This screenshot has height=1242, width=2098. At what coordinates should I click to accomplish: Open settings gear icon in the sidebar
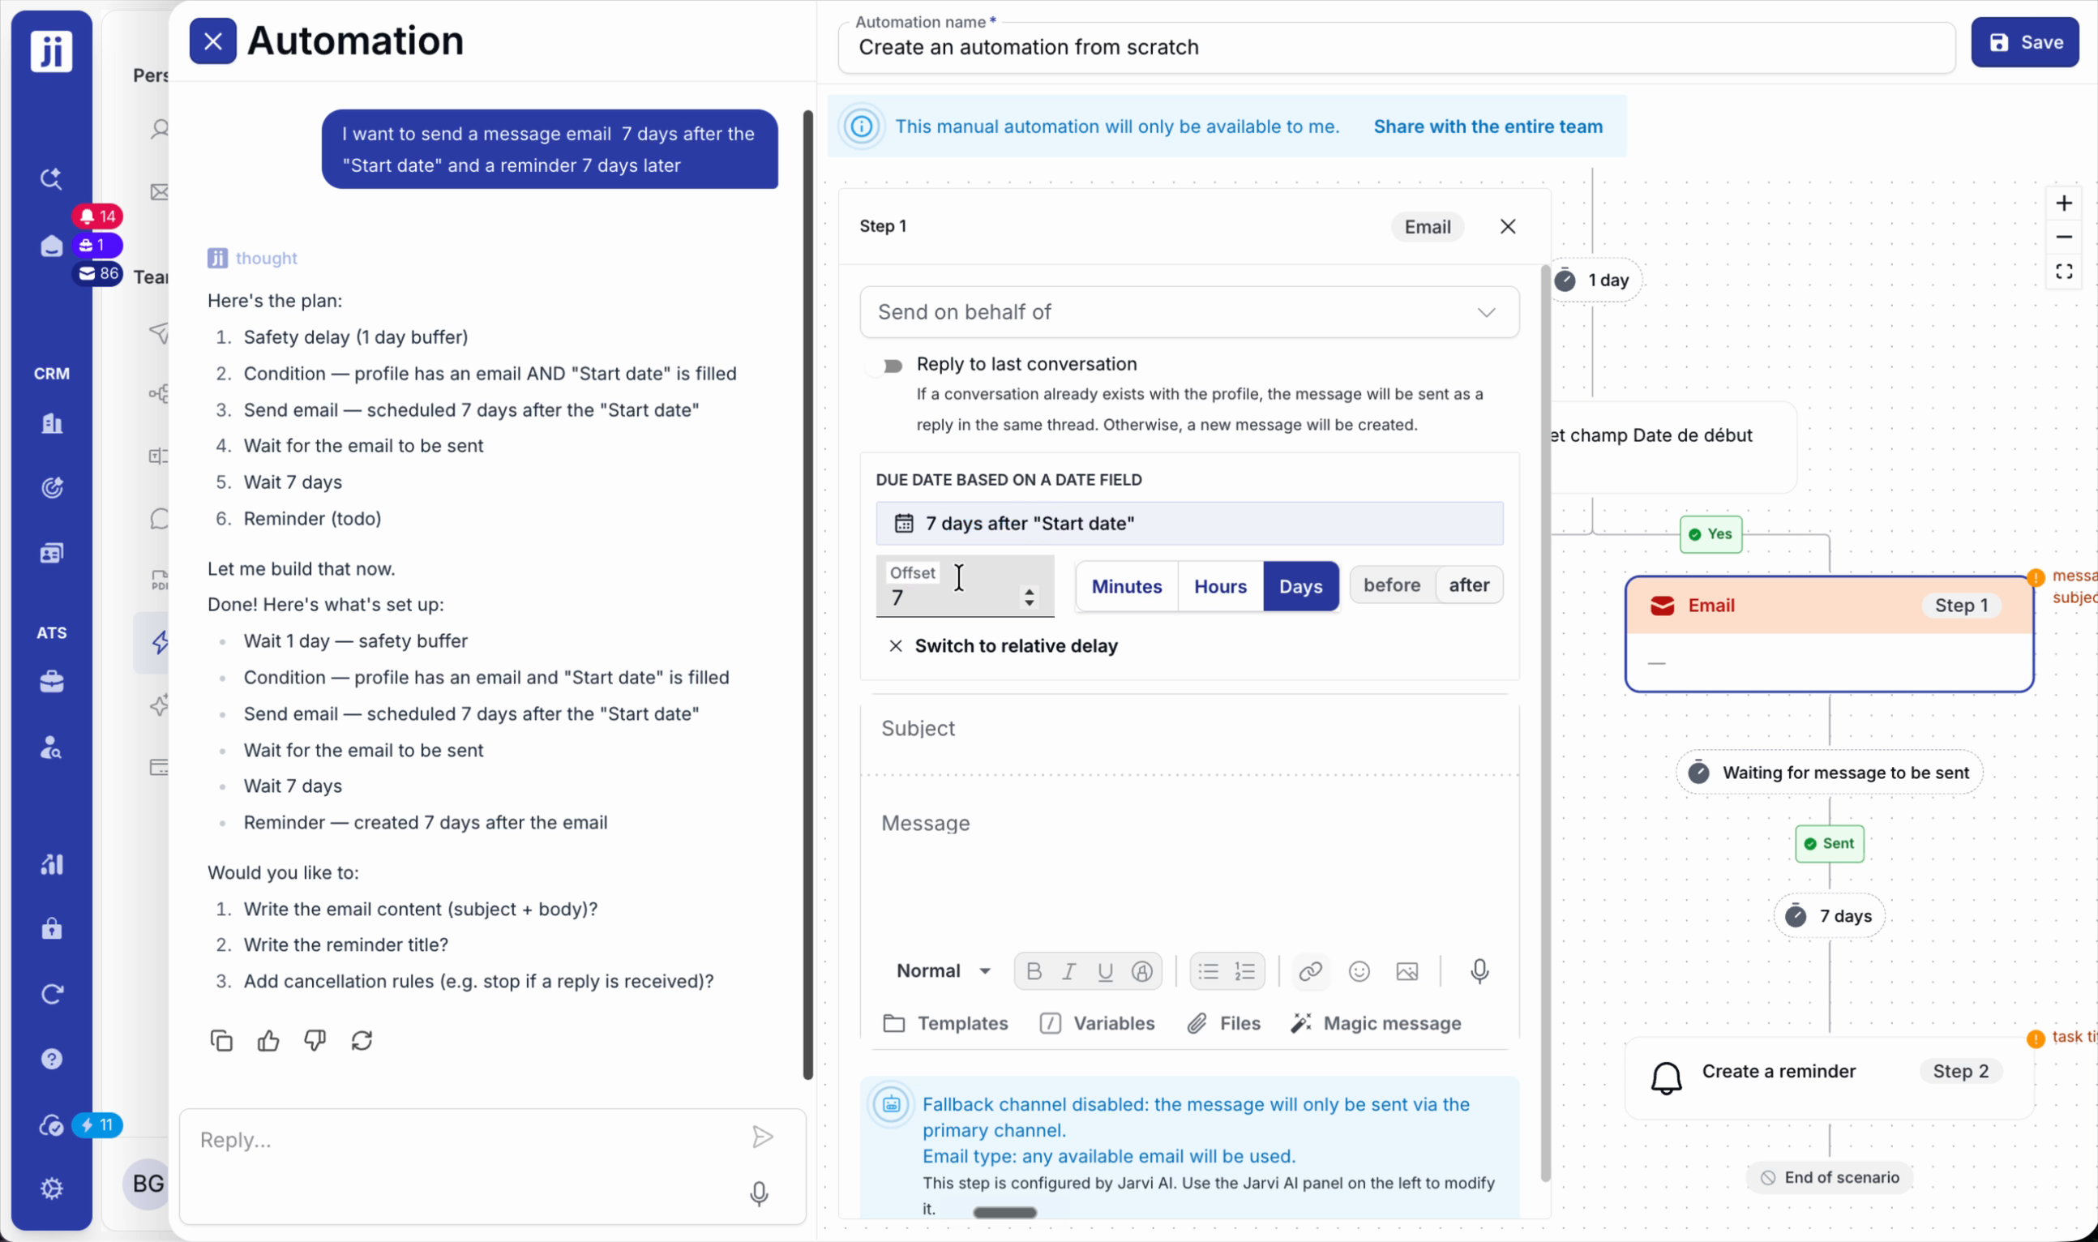coord(52,1188)
